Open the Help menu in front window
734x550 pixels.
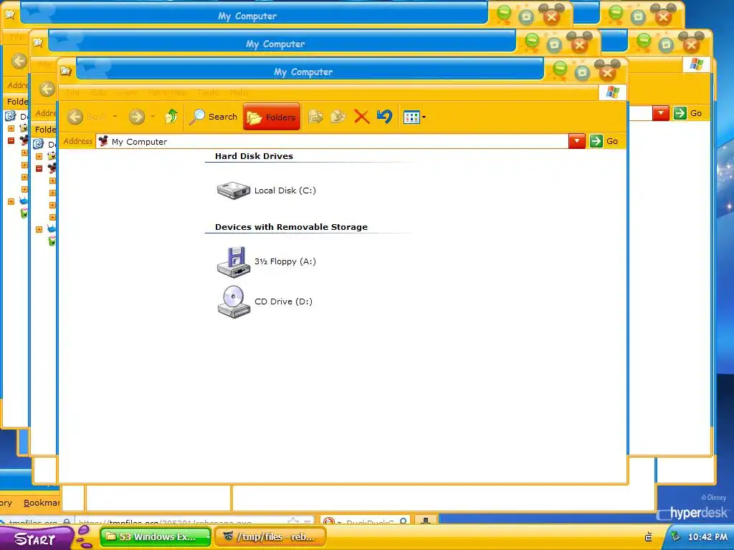click(239, 92)
